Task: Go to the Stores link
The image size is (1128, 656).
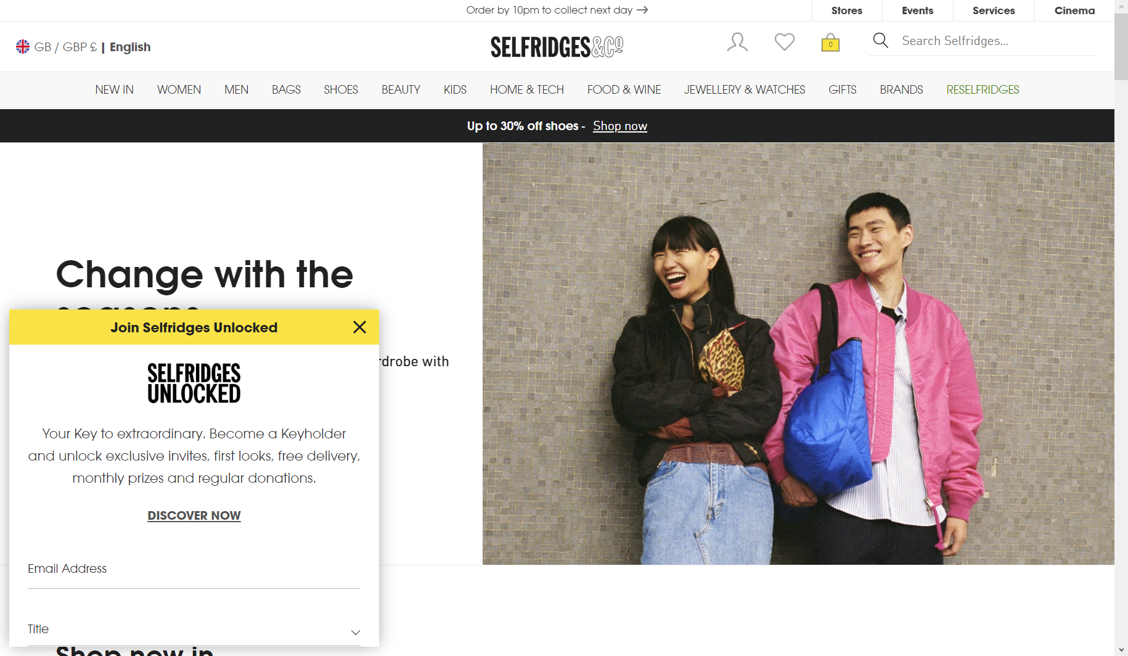Action: 847,10
